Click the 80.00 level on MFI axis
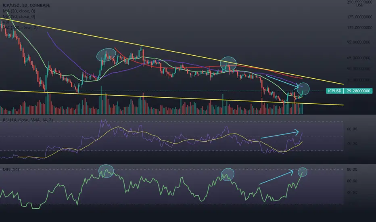This screenshot has height=222, width=376. (352, 169)
